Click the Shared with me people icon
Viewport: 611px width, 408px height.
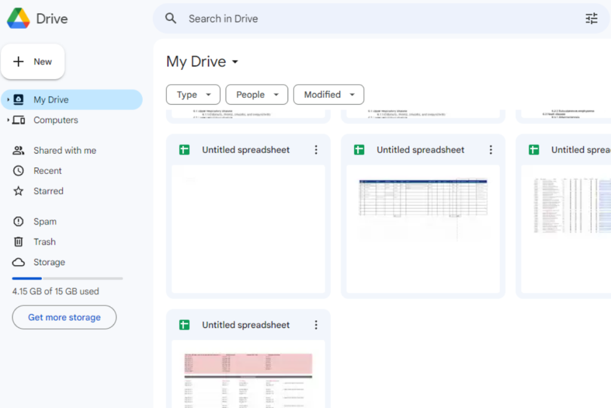point(18,151)
